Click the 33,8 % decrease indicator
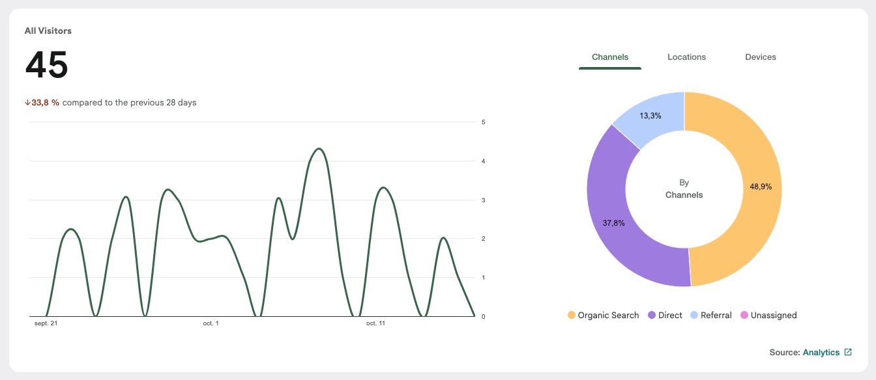Screen dimensions: 876x380 click(44, 102)
